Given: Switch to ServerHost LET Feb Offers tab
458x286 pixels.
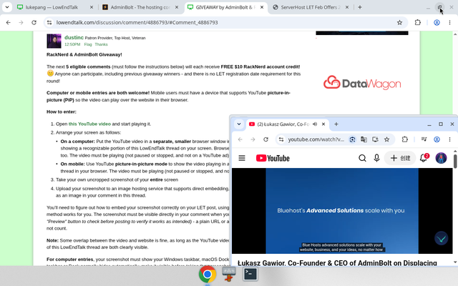Looking at the screenshot, I should tap(311, 7).
